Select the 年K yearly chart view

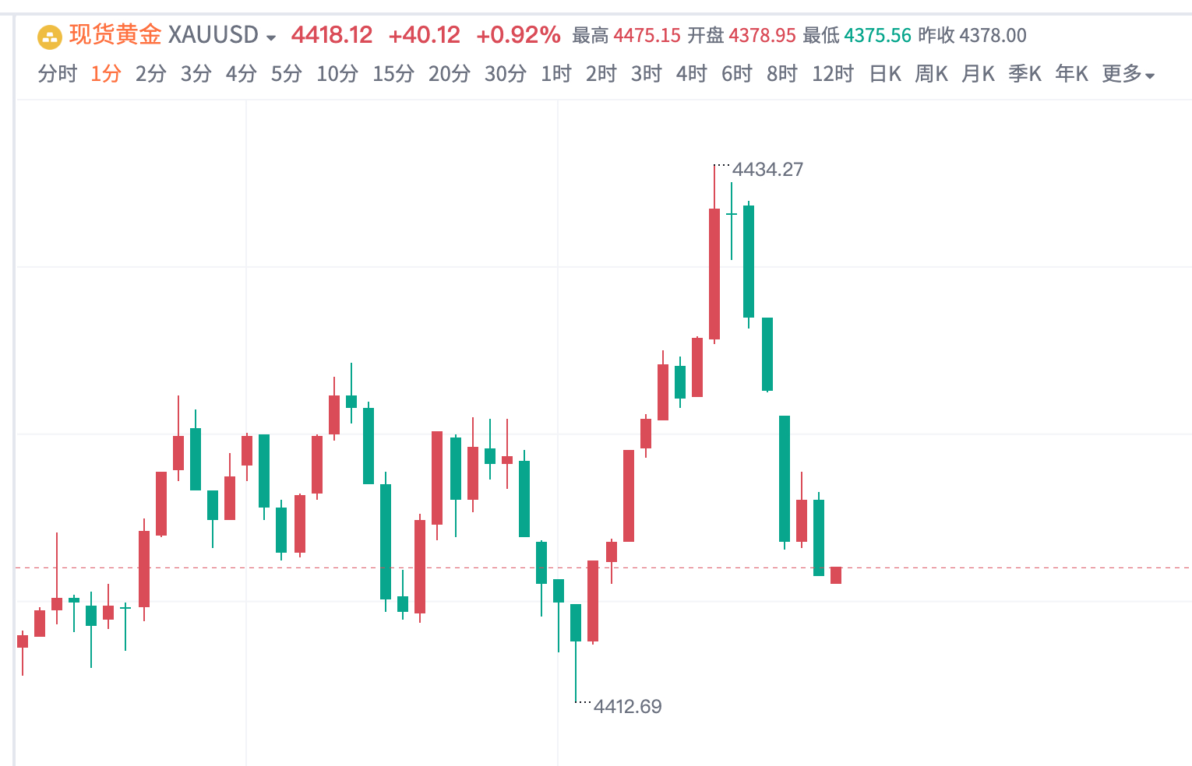(x=1070, y=74)
